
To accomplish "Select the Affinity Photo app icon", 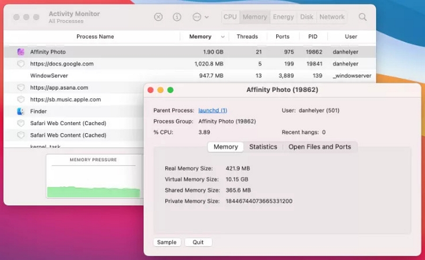I will (21, 51).
